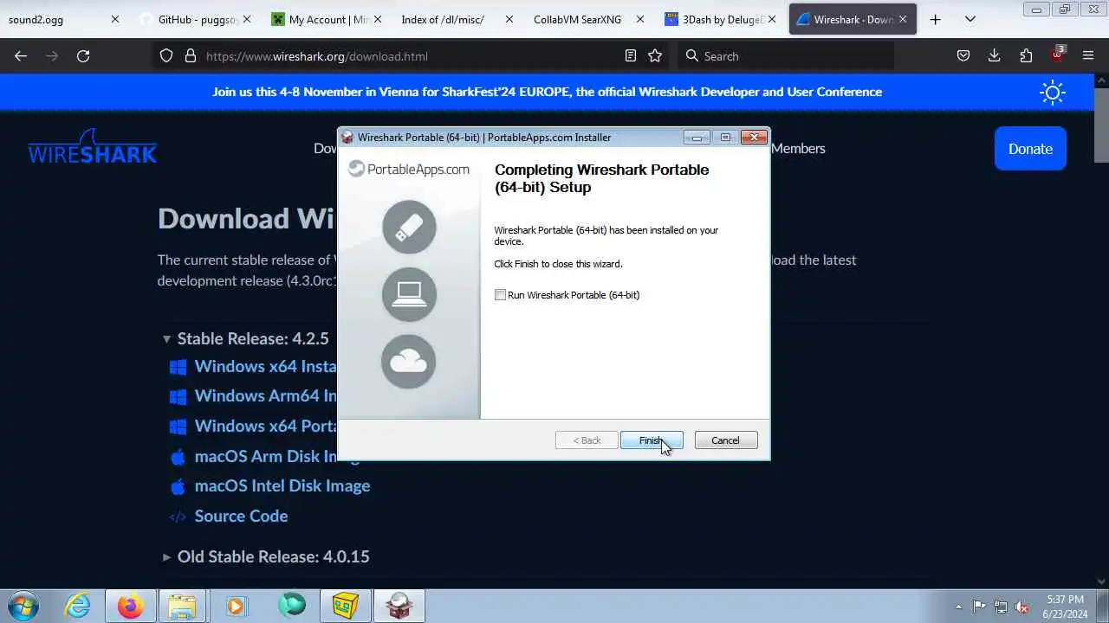Open Windows Explorer from the taskbar

pos(182,606)
